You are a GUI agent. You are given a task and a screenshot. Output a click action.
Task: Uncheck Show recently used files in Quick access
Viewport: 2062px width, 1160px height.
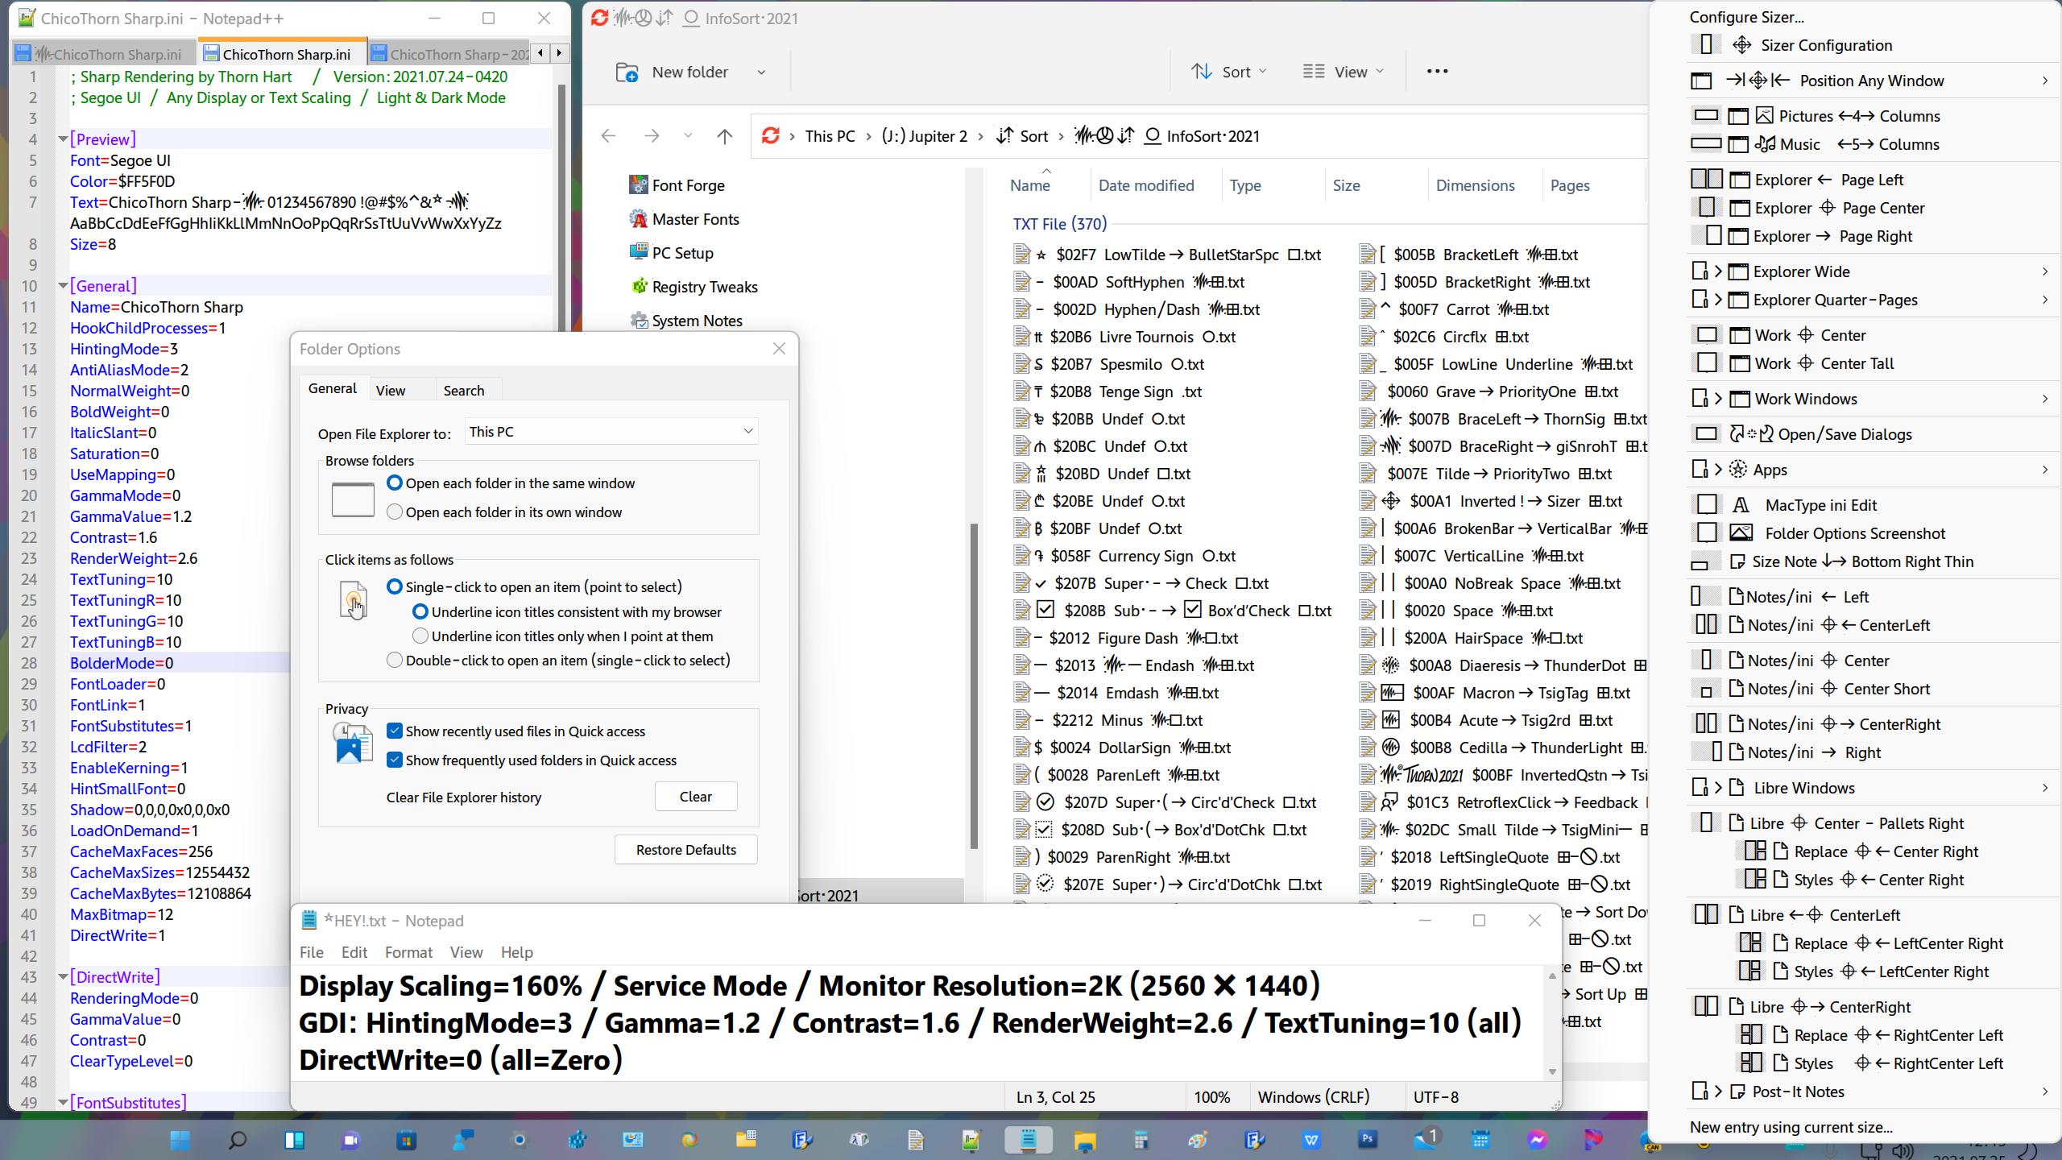click(395, 731)
